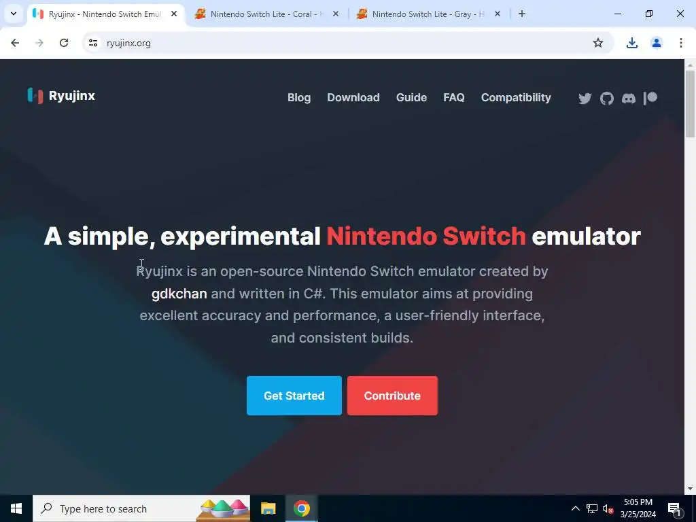Click the Chrome taskbar icon
The width and height of the screenshot is (696, 522).
pyautogui.click(x=301, y=508)
